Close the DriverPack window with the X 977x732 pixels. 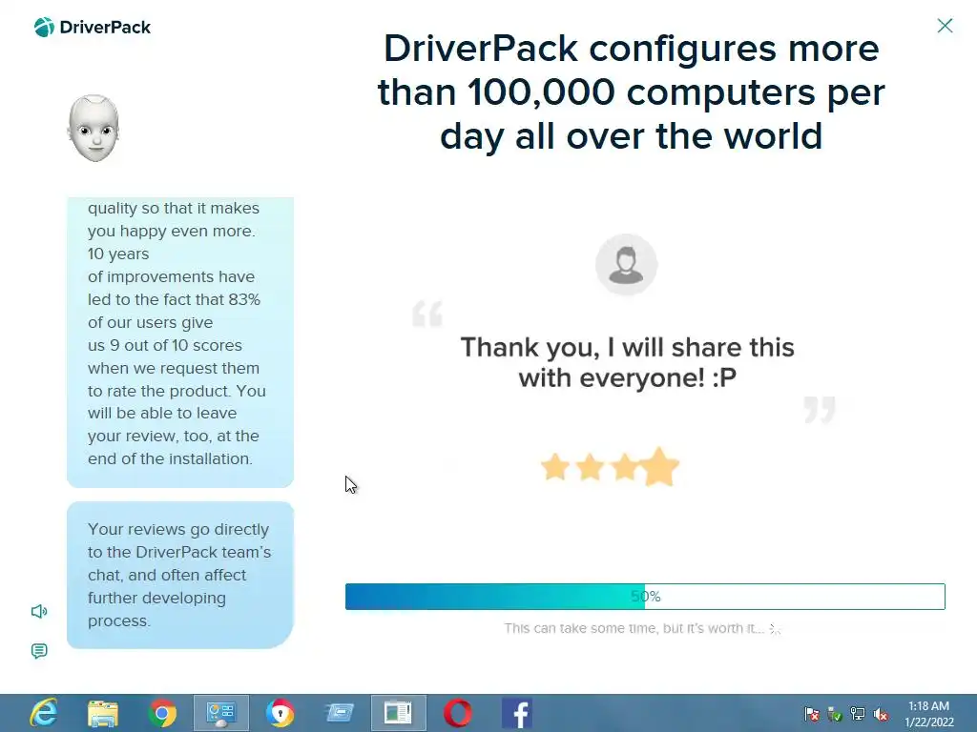[945, 26]
